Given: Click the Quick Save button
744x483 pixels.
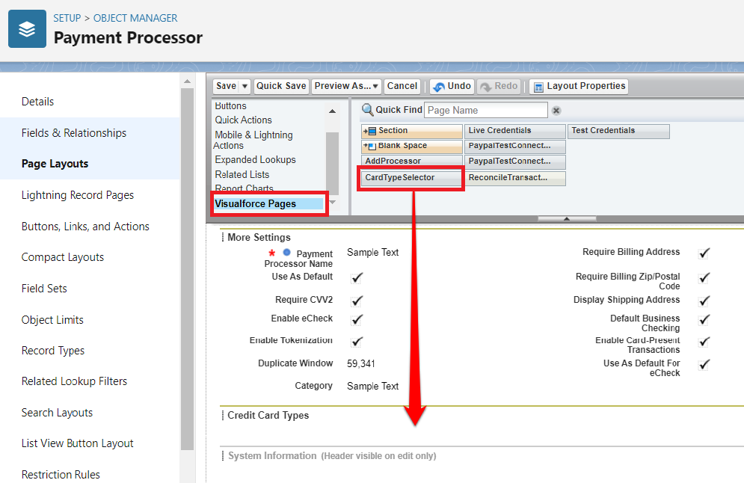Looking at the screenshot, I should [x=281, y=86].
